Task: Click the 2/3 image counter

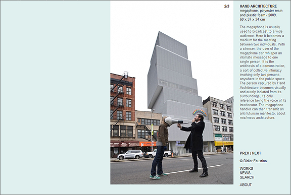Action: click(227, 6)
